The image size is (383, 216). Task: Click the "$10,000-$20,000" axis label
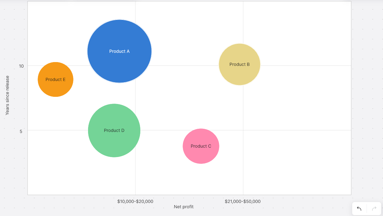[x=135, y=201]
